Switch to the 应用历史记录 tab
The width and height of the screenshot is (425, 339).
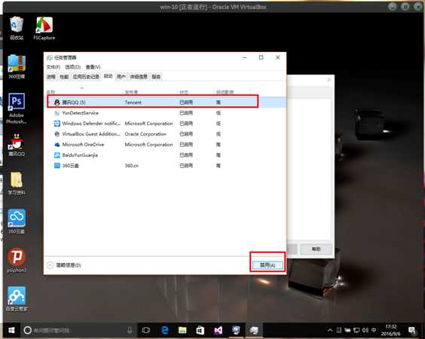click(x=86, y=77)
